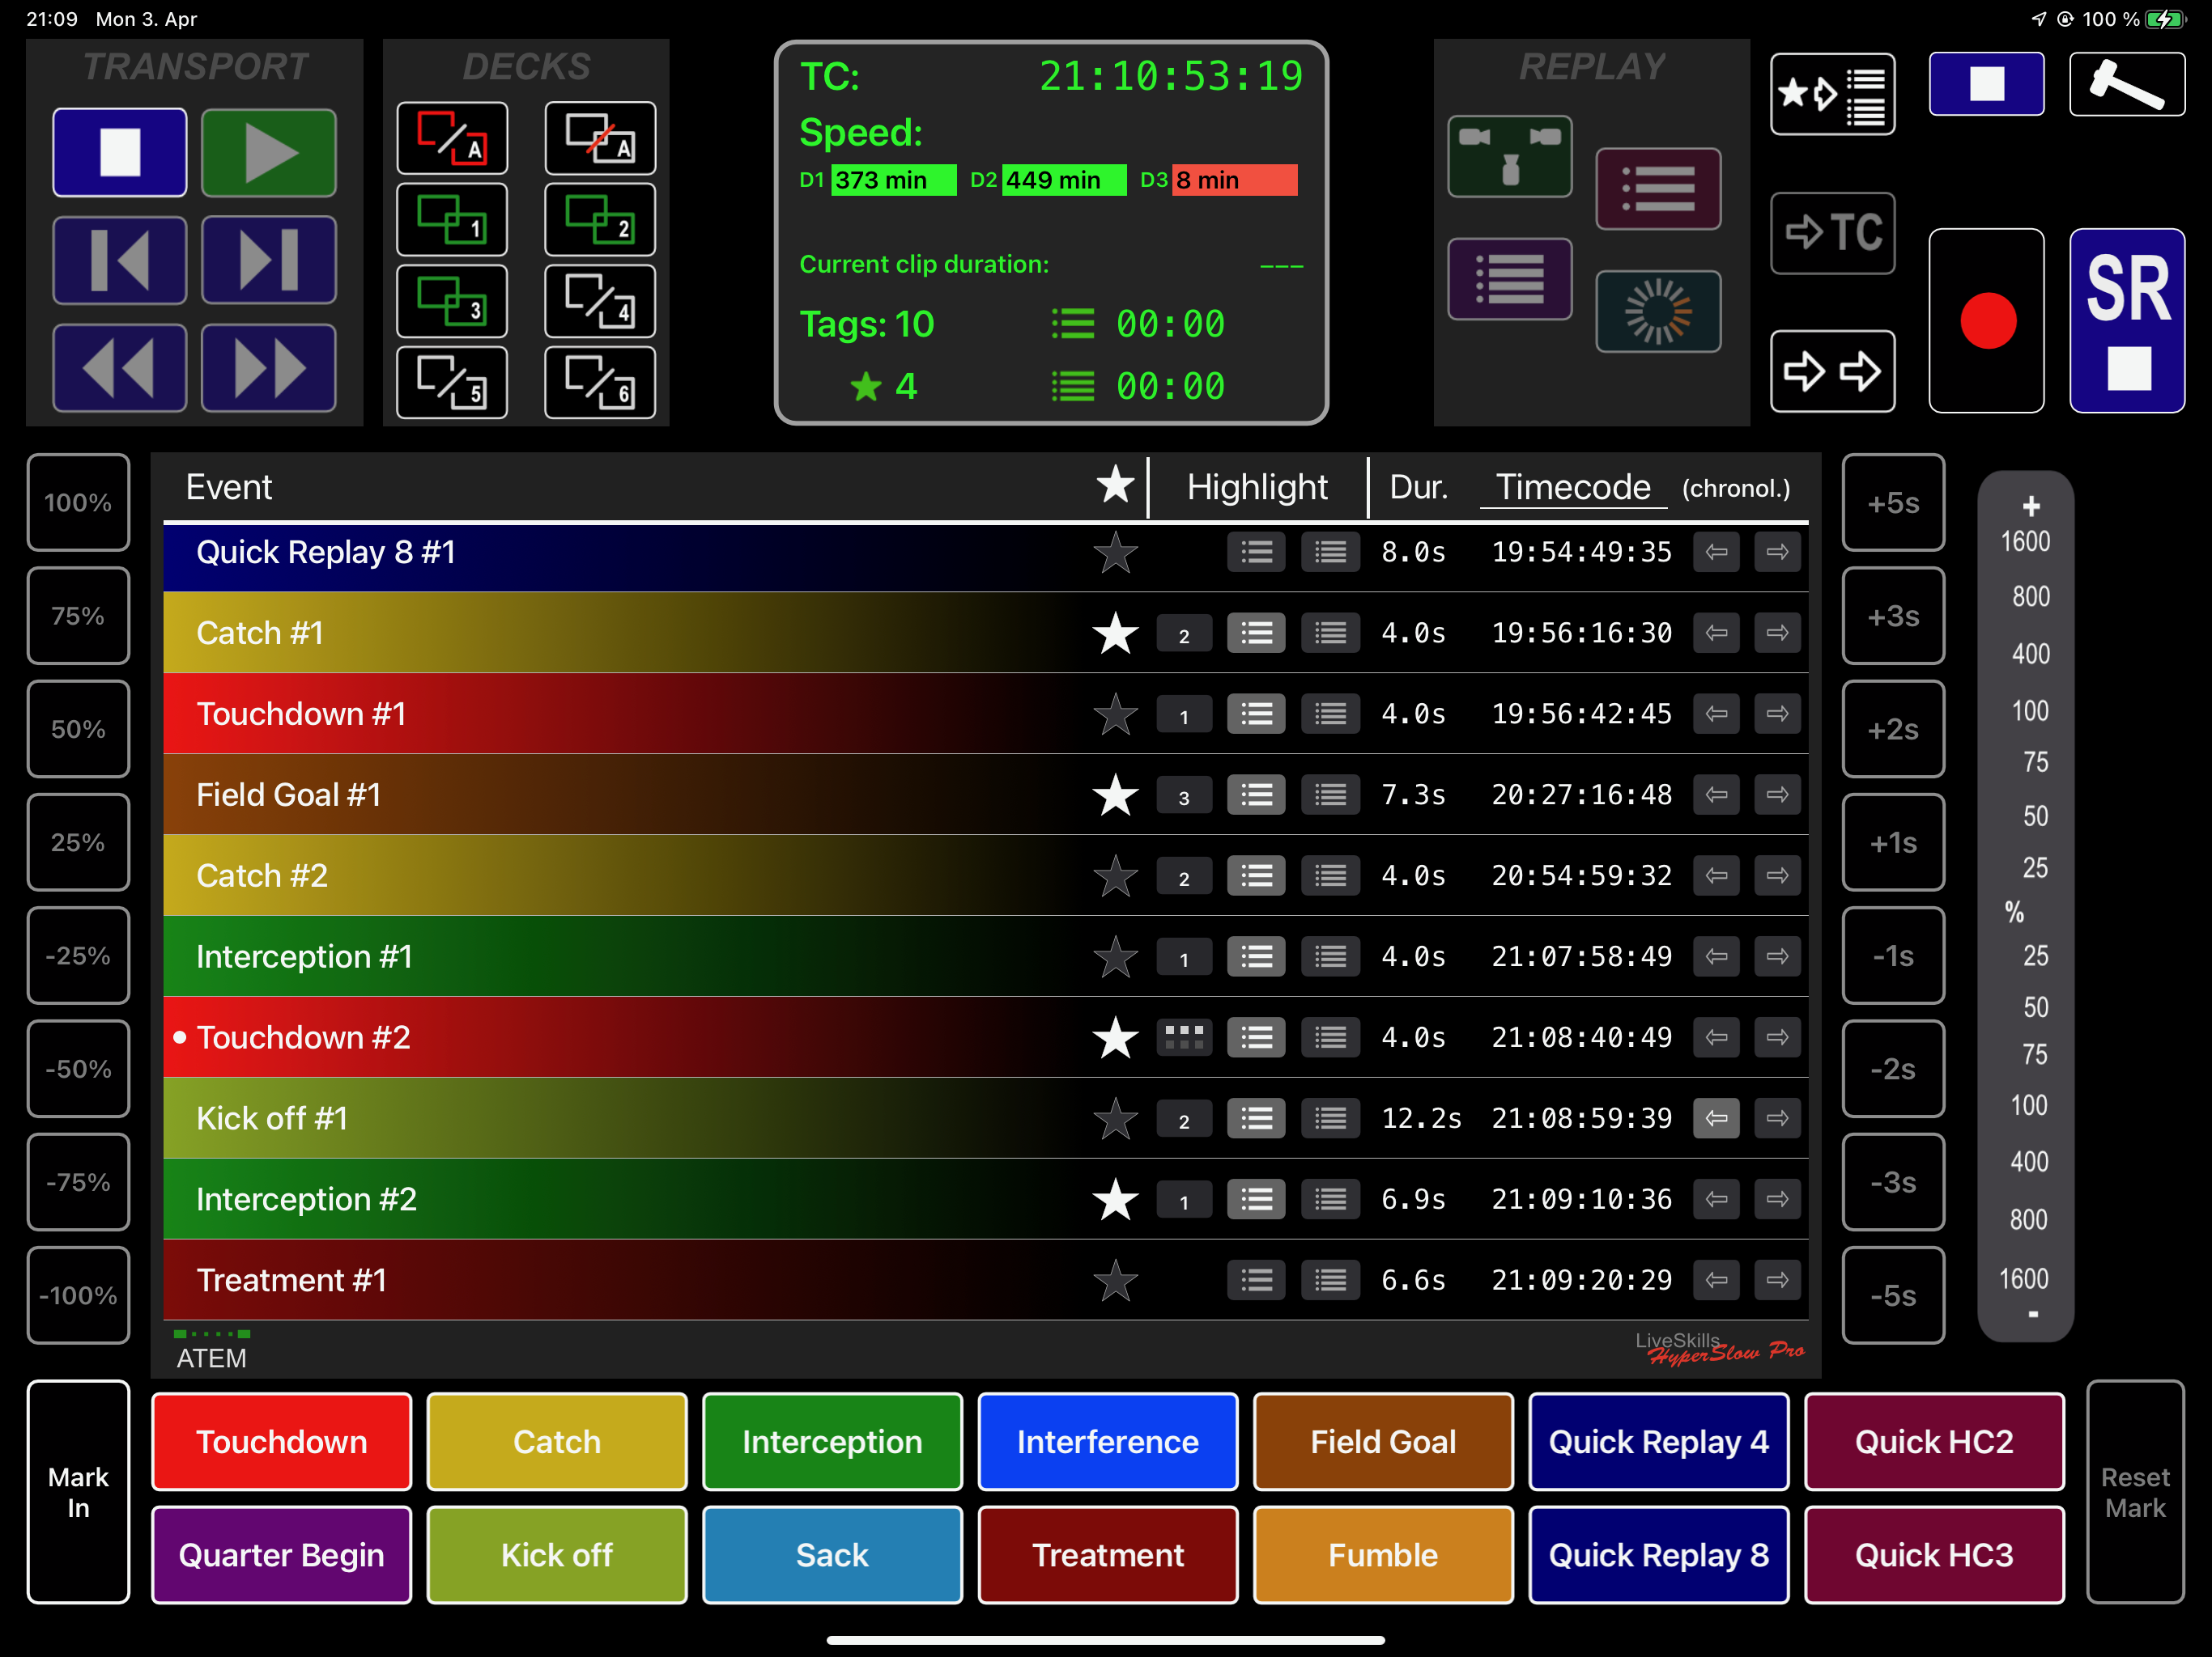
Task: Tap the shift-left arrow on Kick off #1
Action: [1716, 1119]
